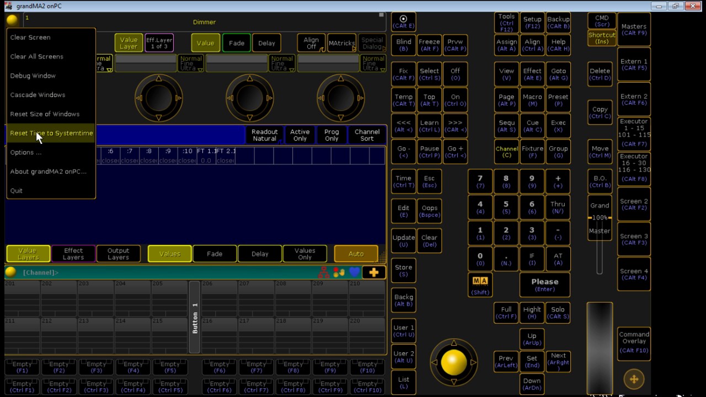Image resolution: width=706 pixels, height=397 pixels.
Task: Toggle the Prog Only option
Action: tap(331, 135)
